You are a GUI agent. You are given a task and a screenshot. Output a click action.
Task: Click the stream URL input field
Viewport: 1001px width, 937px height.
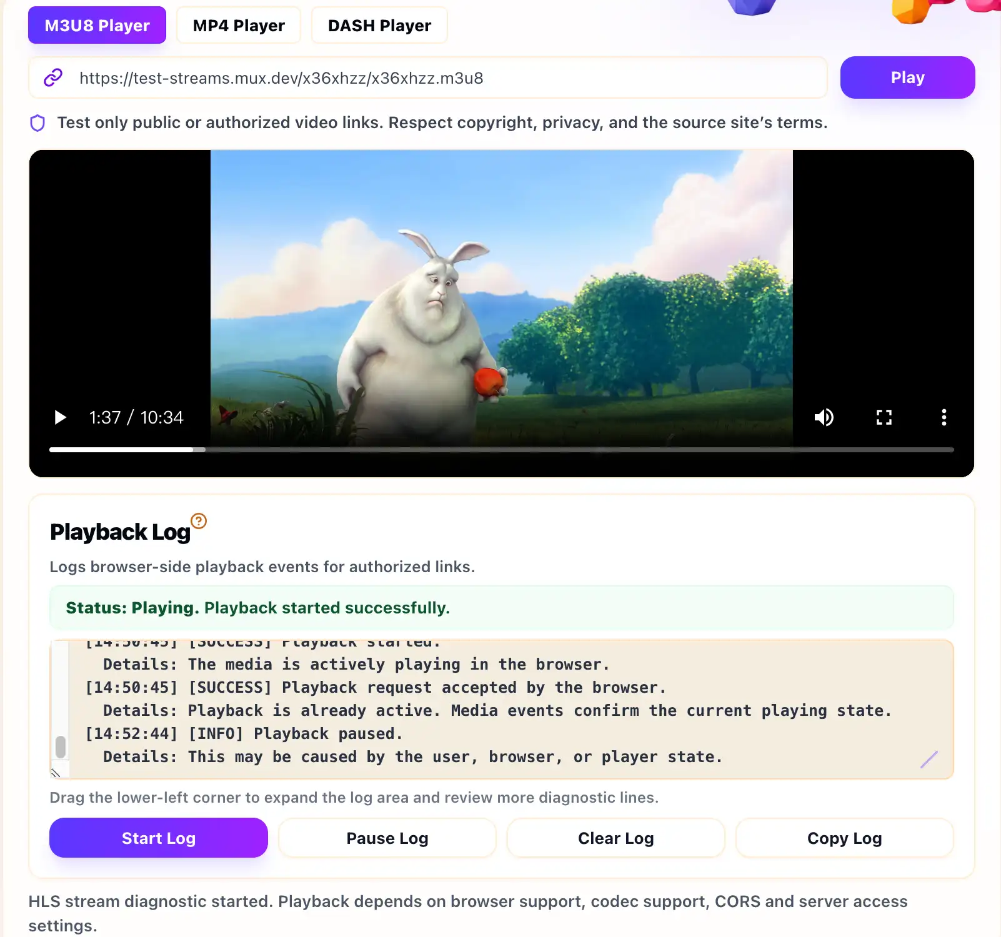428,78
